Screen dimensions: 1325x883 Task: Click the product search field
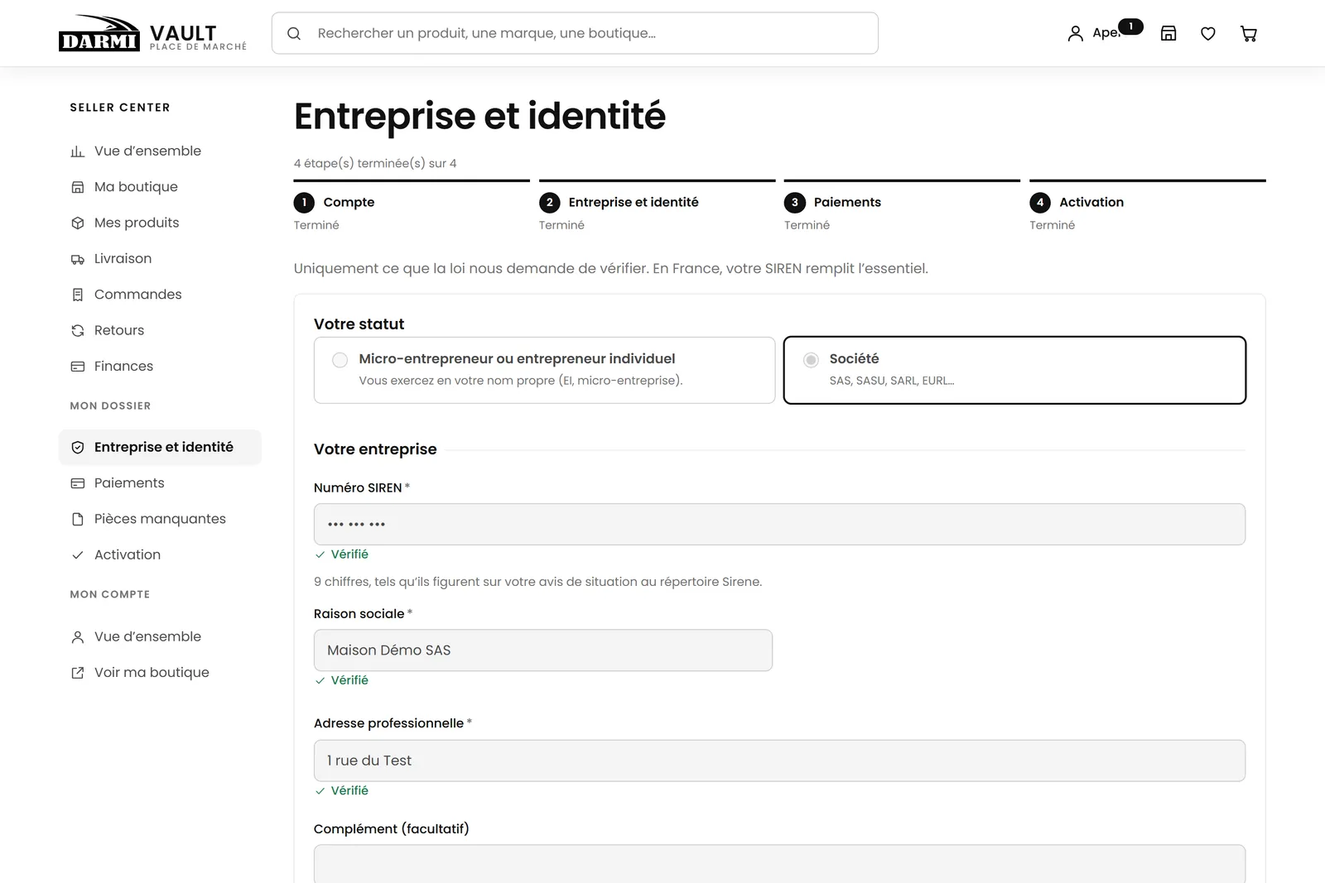[575, 33]
